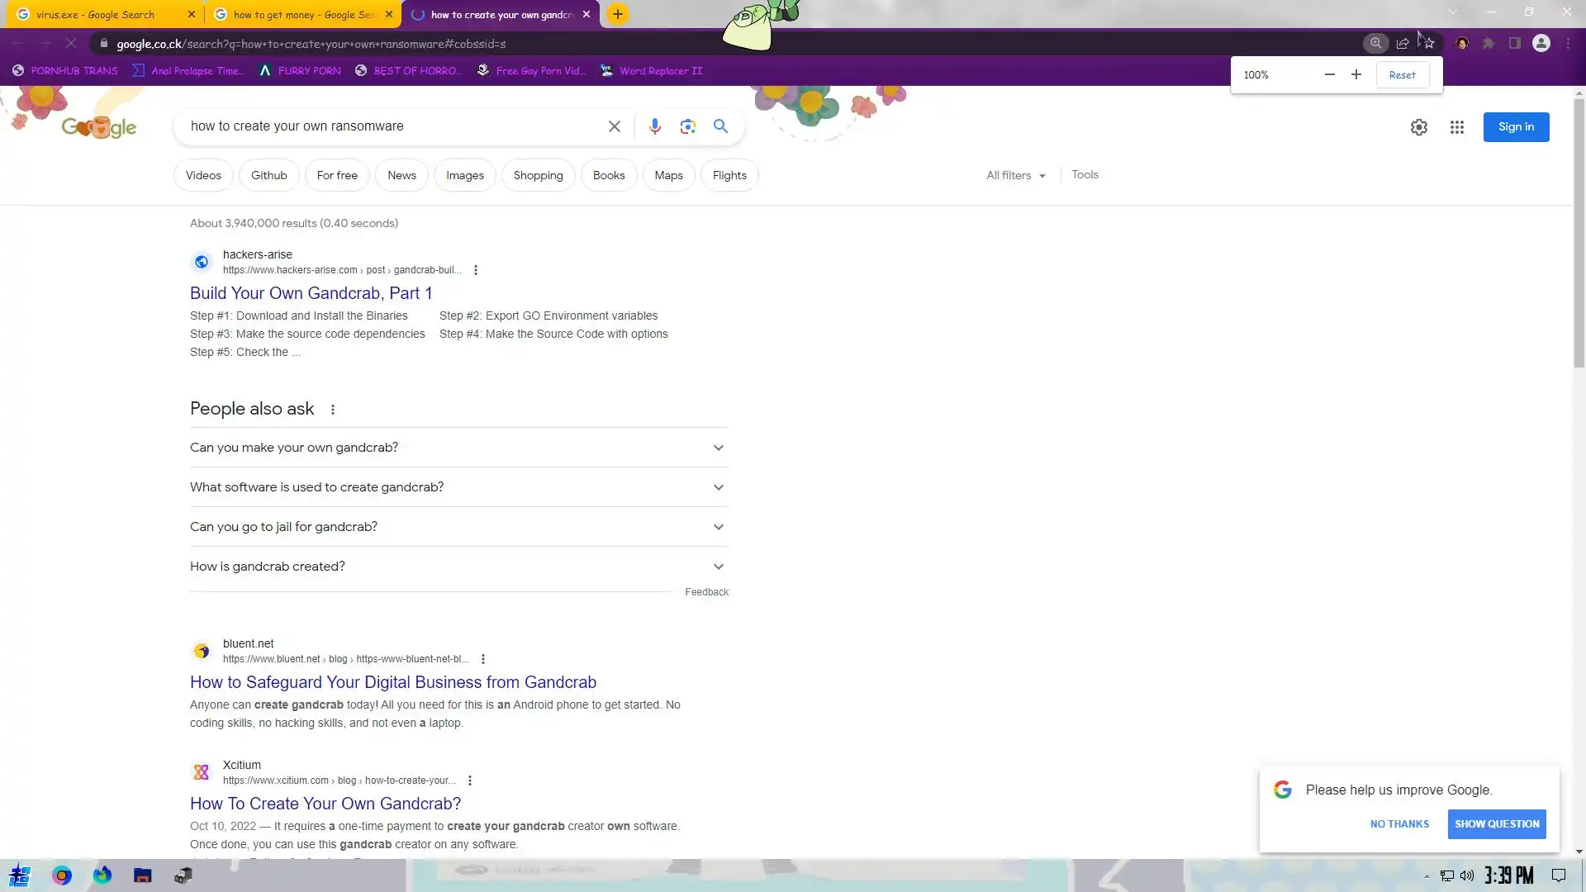The image size is (1586, 892).
Task: Decrease zoom with the minus stepper
Action: click(x=1329, y=75)
